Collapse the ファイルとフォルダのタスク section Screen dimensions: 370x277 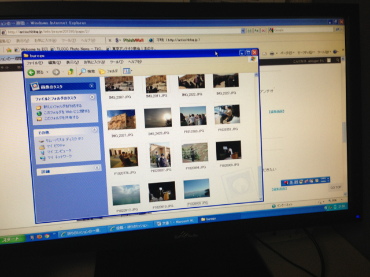click(93, 98)
